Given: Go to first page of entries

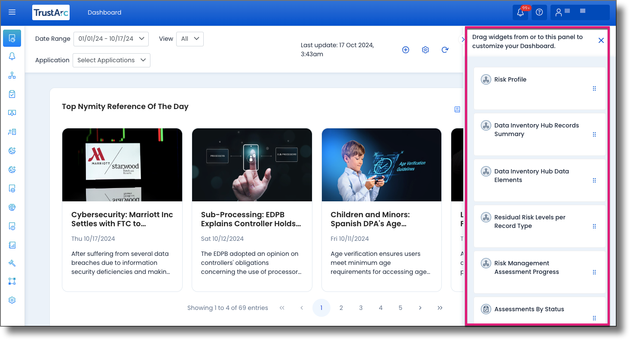Looking at the screenshot, I should [282, 308].
